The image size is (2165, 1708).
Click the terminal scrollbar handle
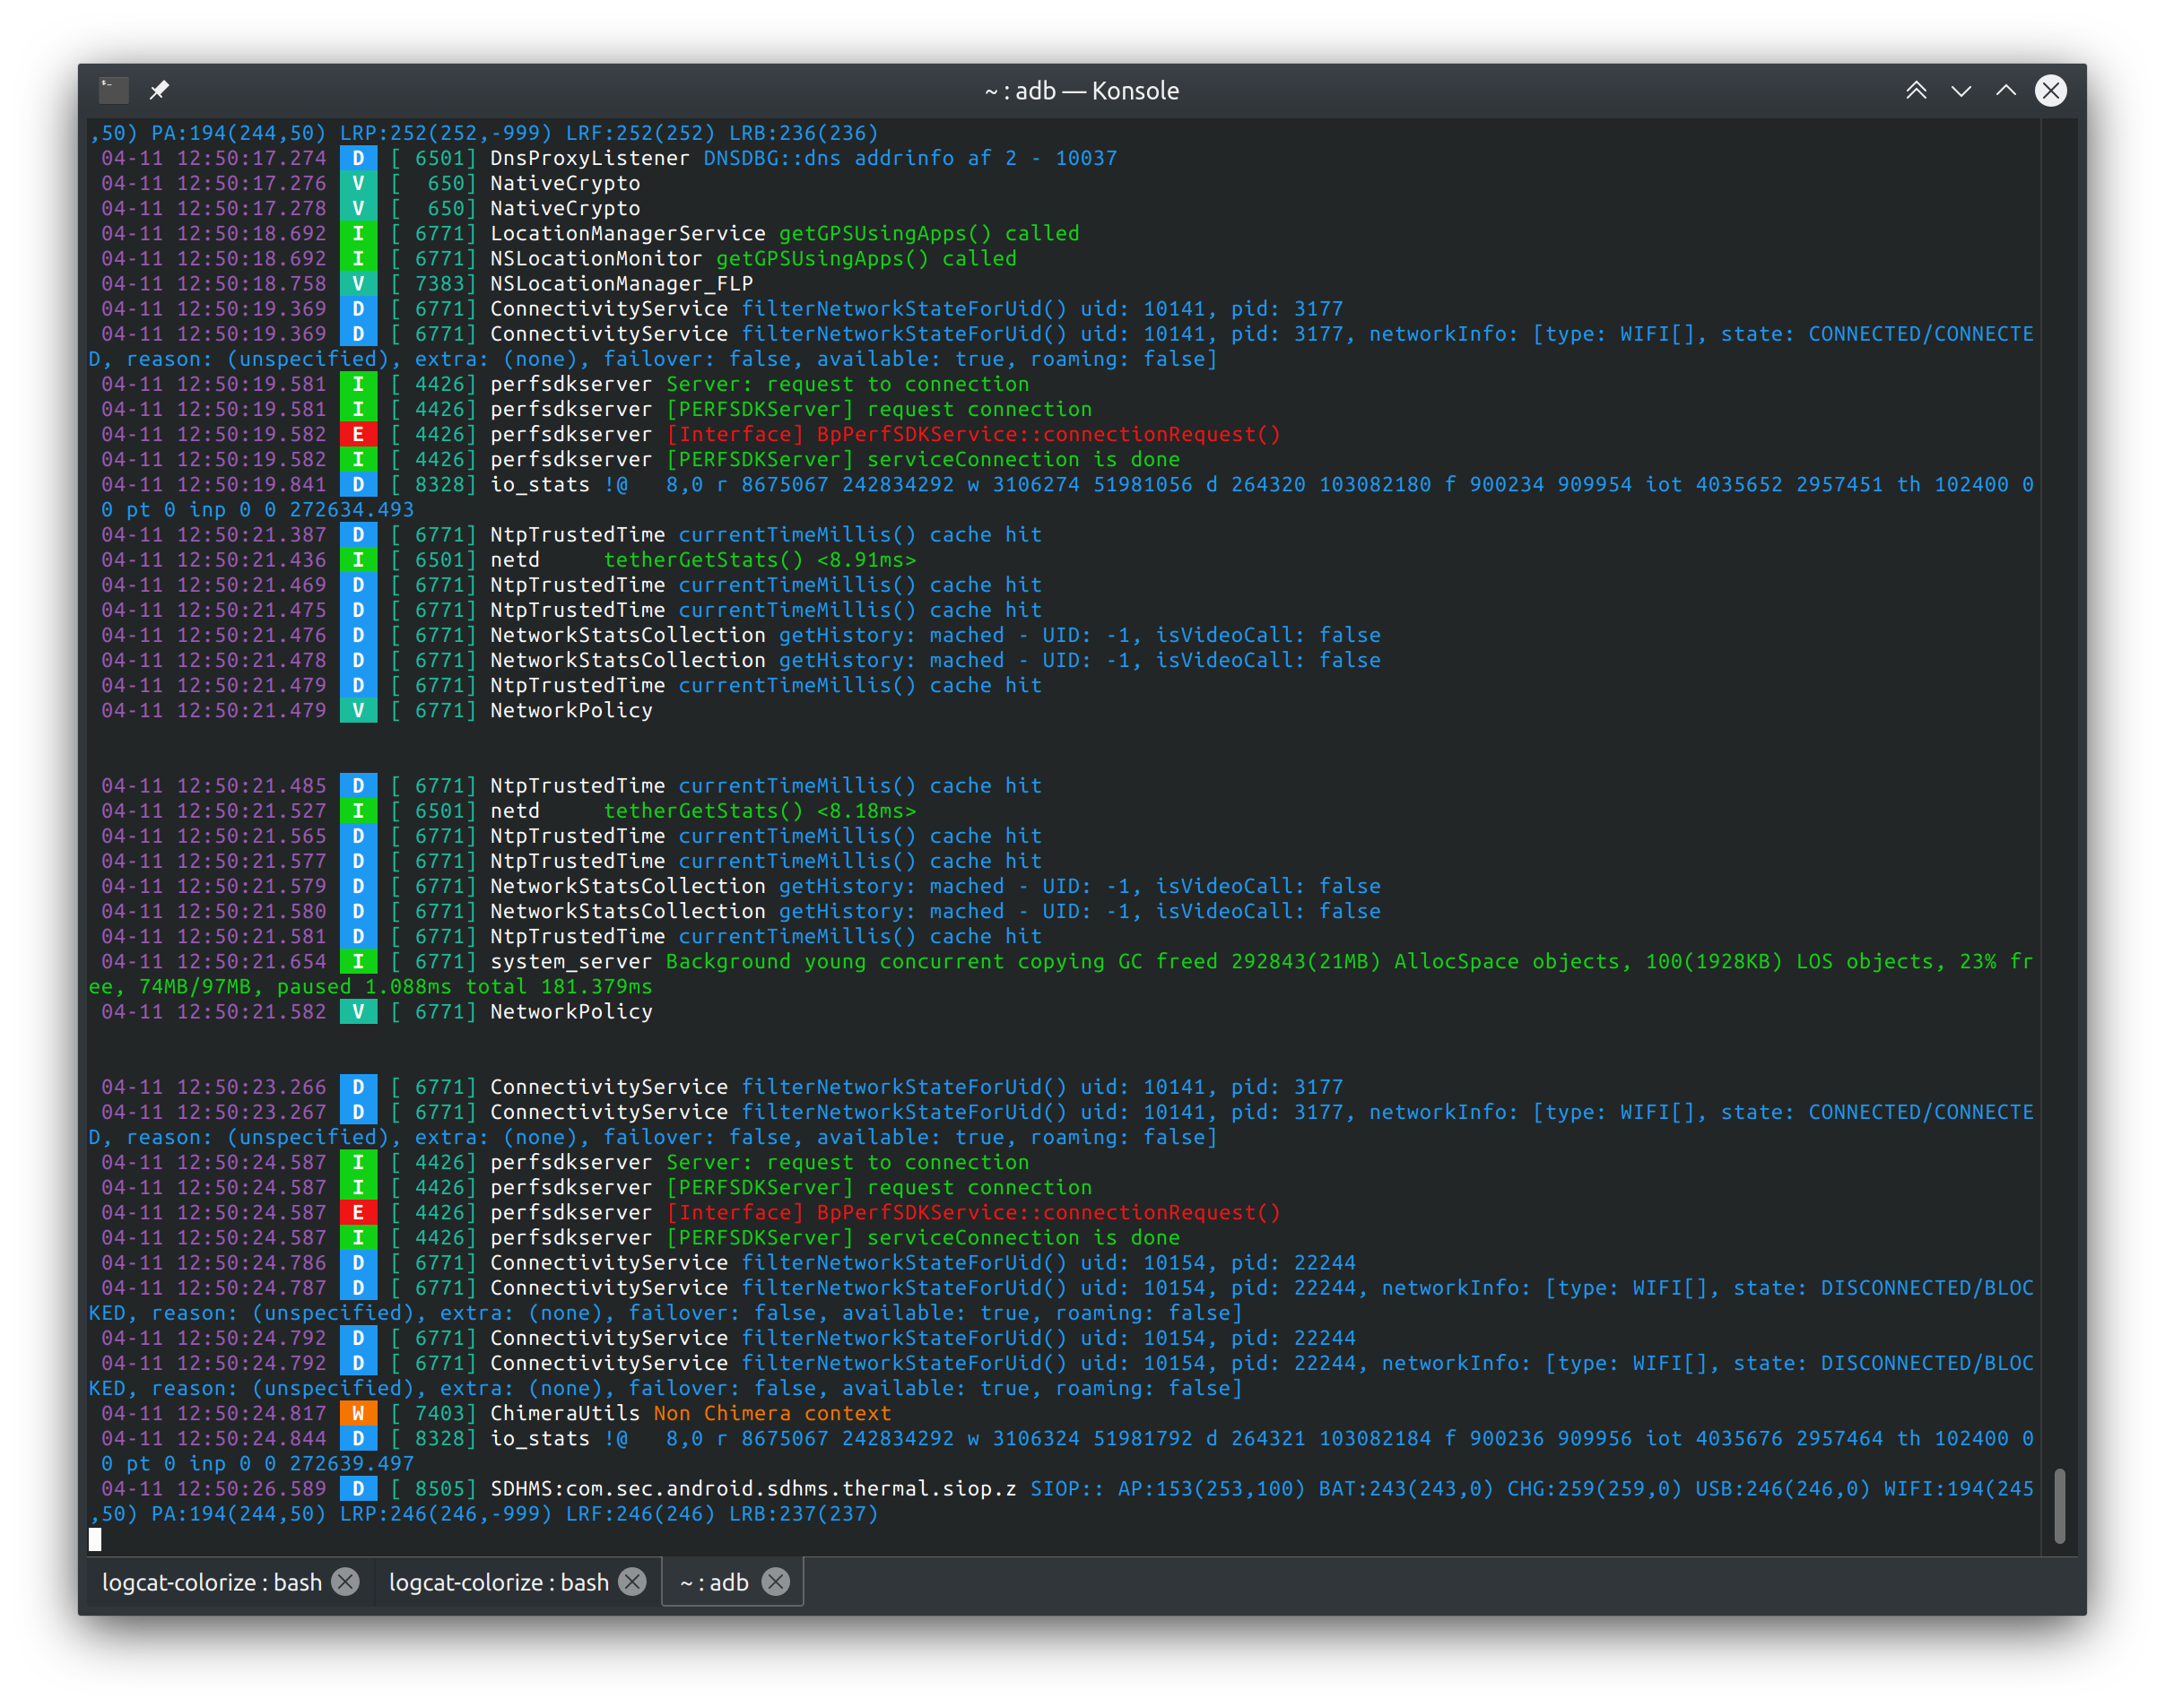2059,1505
